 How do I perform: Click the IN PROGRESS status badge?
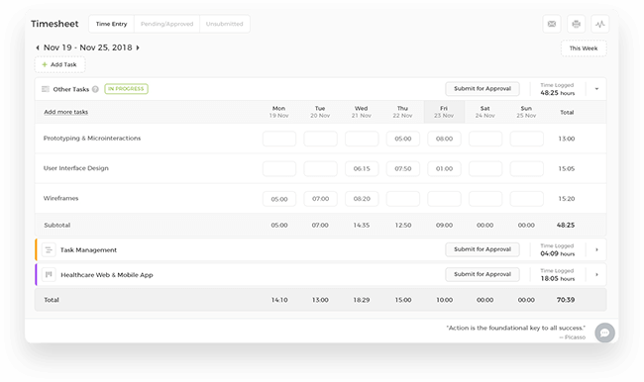(126, 89)
